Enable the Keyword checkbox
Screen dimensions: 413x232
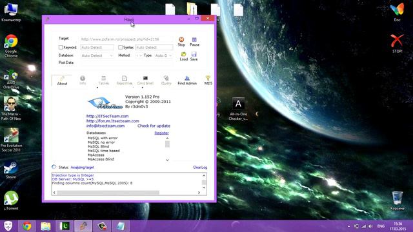pyautogui.click(x=61, y=47)
